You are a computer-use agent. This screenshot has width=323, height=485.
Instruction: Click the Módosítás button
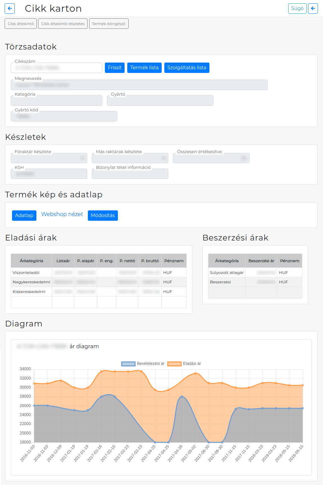pyautogui.click(x=103, y=215)
